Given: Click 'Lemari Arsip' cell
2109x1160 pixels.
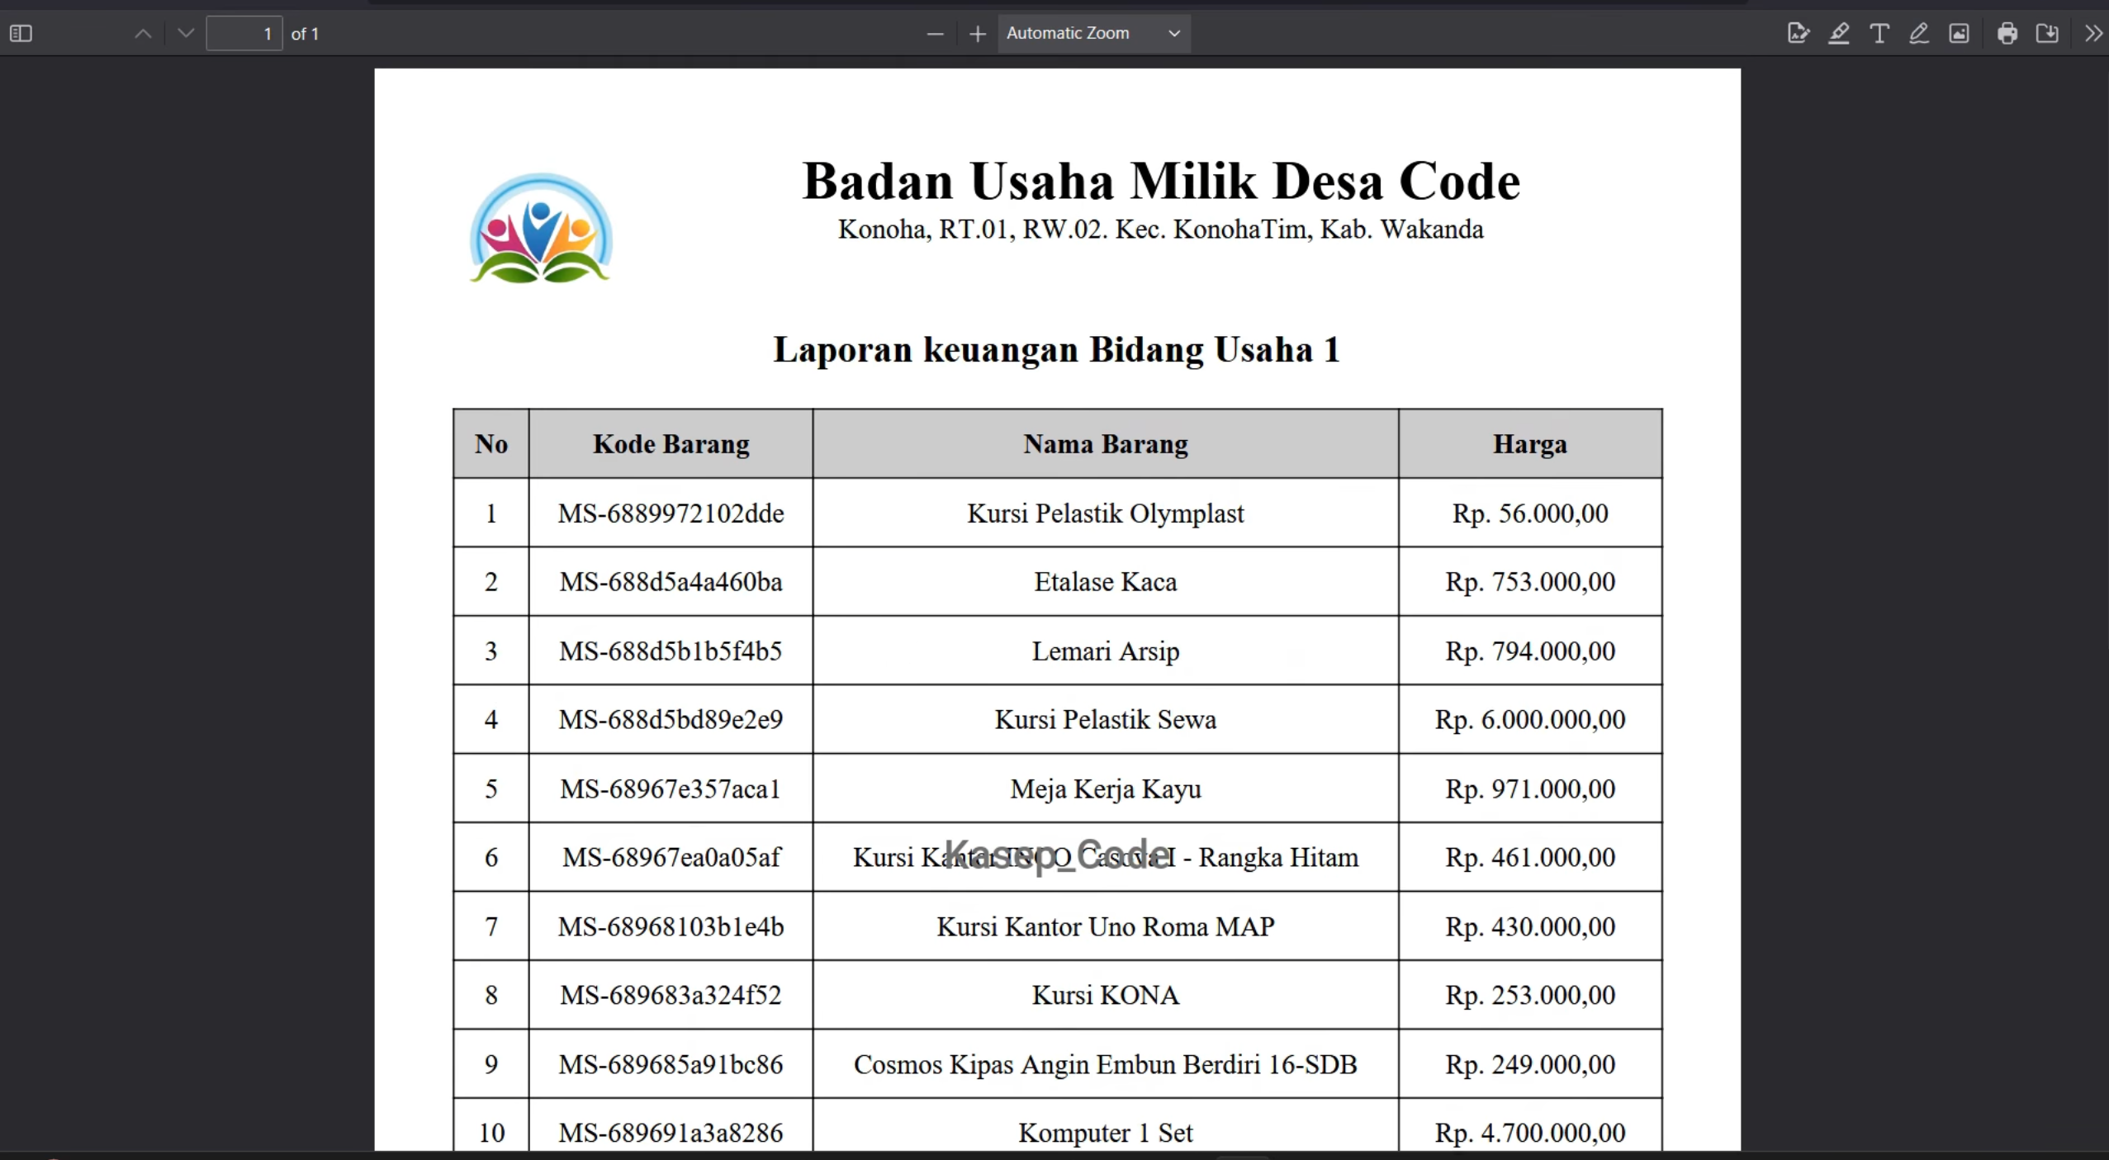Looking at the screenshot, I should [x=1106, y=651].
